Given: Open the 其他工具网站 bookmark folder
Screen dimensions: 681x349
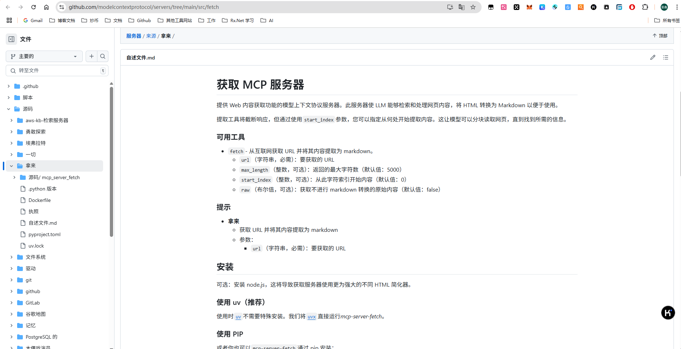Looking at the screenshot, I should (x=175, y=20).
